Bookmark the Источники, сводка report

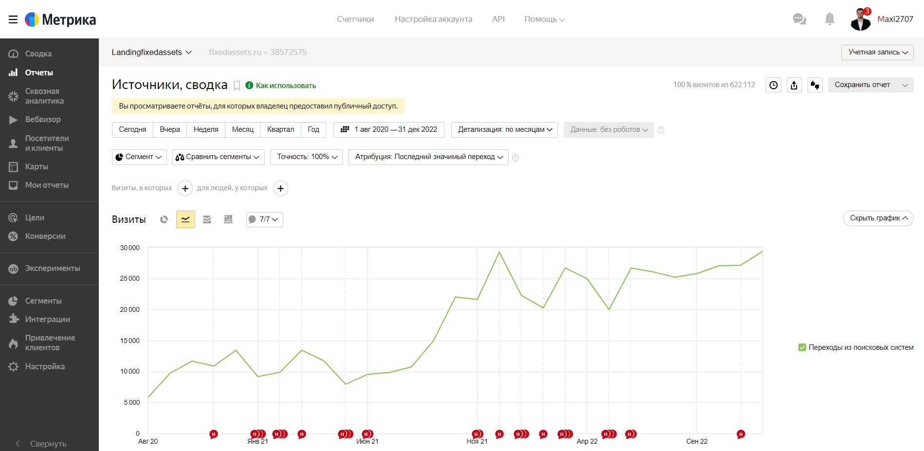(x=237, y=86)
